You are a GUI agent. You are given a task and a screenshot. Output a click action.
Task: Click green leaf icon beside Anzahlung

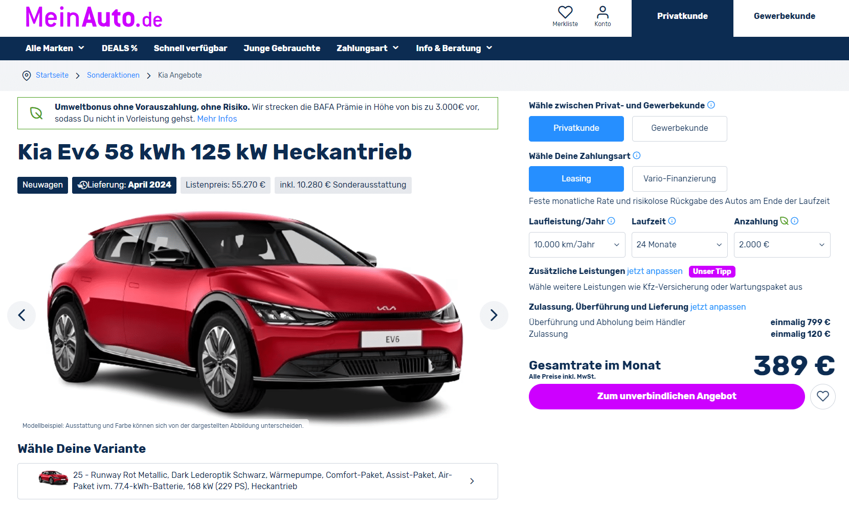(x=784, y=221)
